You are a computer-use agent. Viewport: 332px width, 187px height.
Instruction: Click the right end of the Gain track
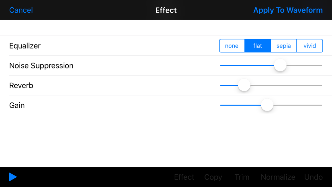[x=321, y=105]
